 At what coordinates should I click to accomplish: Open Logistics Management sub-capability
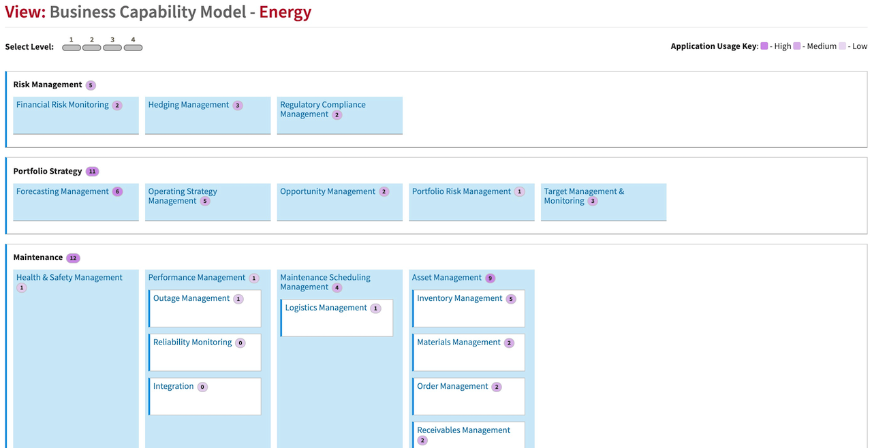coord(326,308)
